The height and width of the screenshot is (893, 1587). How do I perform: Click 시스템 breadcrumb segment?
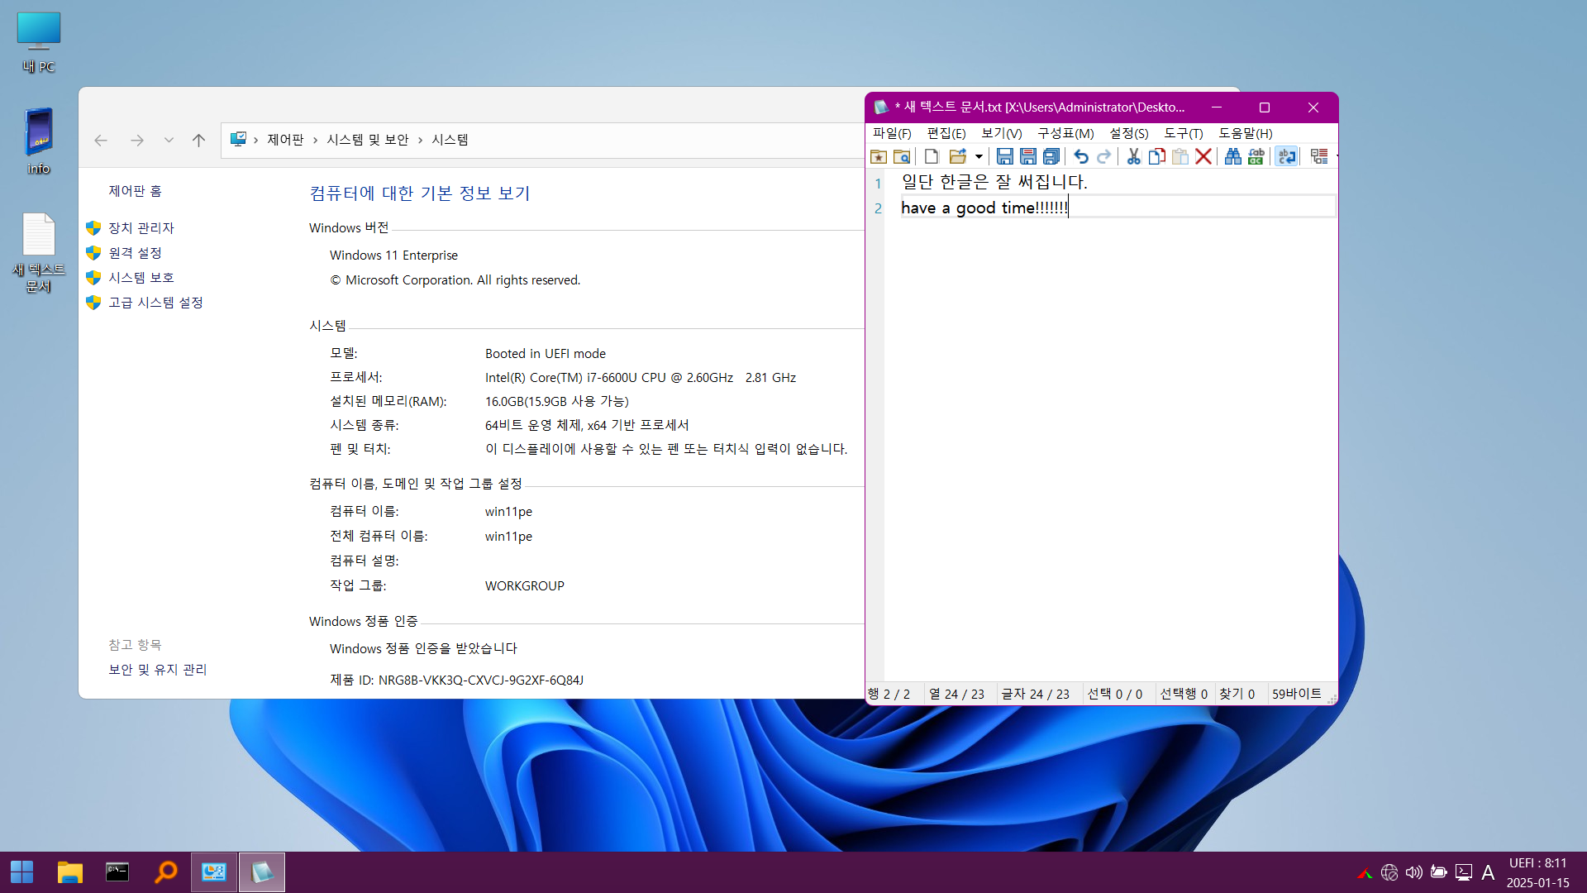[x=450, y=140]
